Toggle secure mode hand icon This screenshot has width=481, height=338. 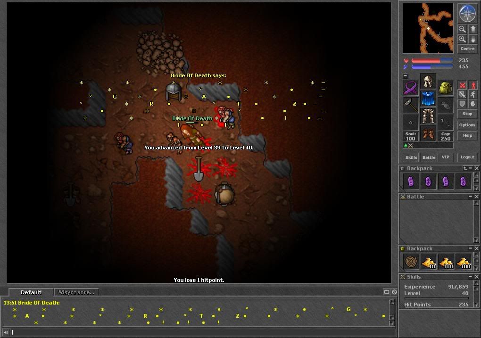(473, 104)
